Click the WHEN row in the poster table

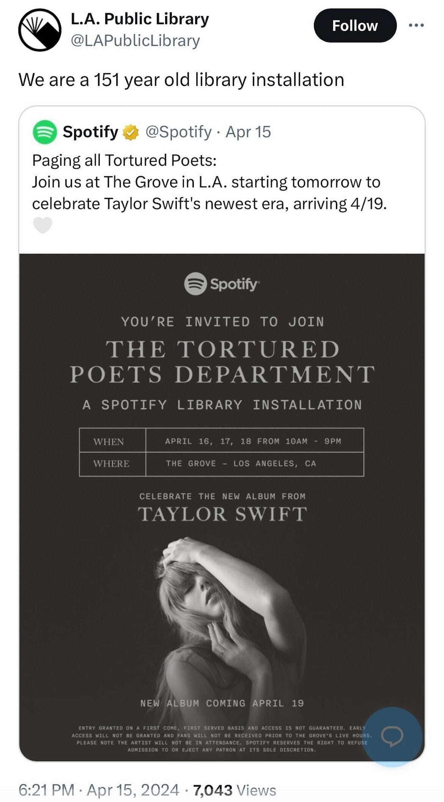[x=221, y=441]
